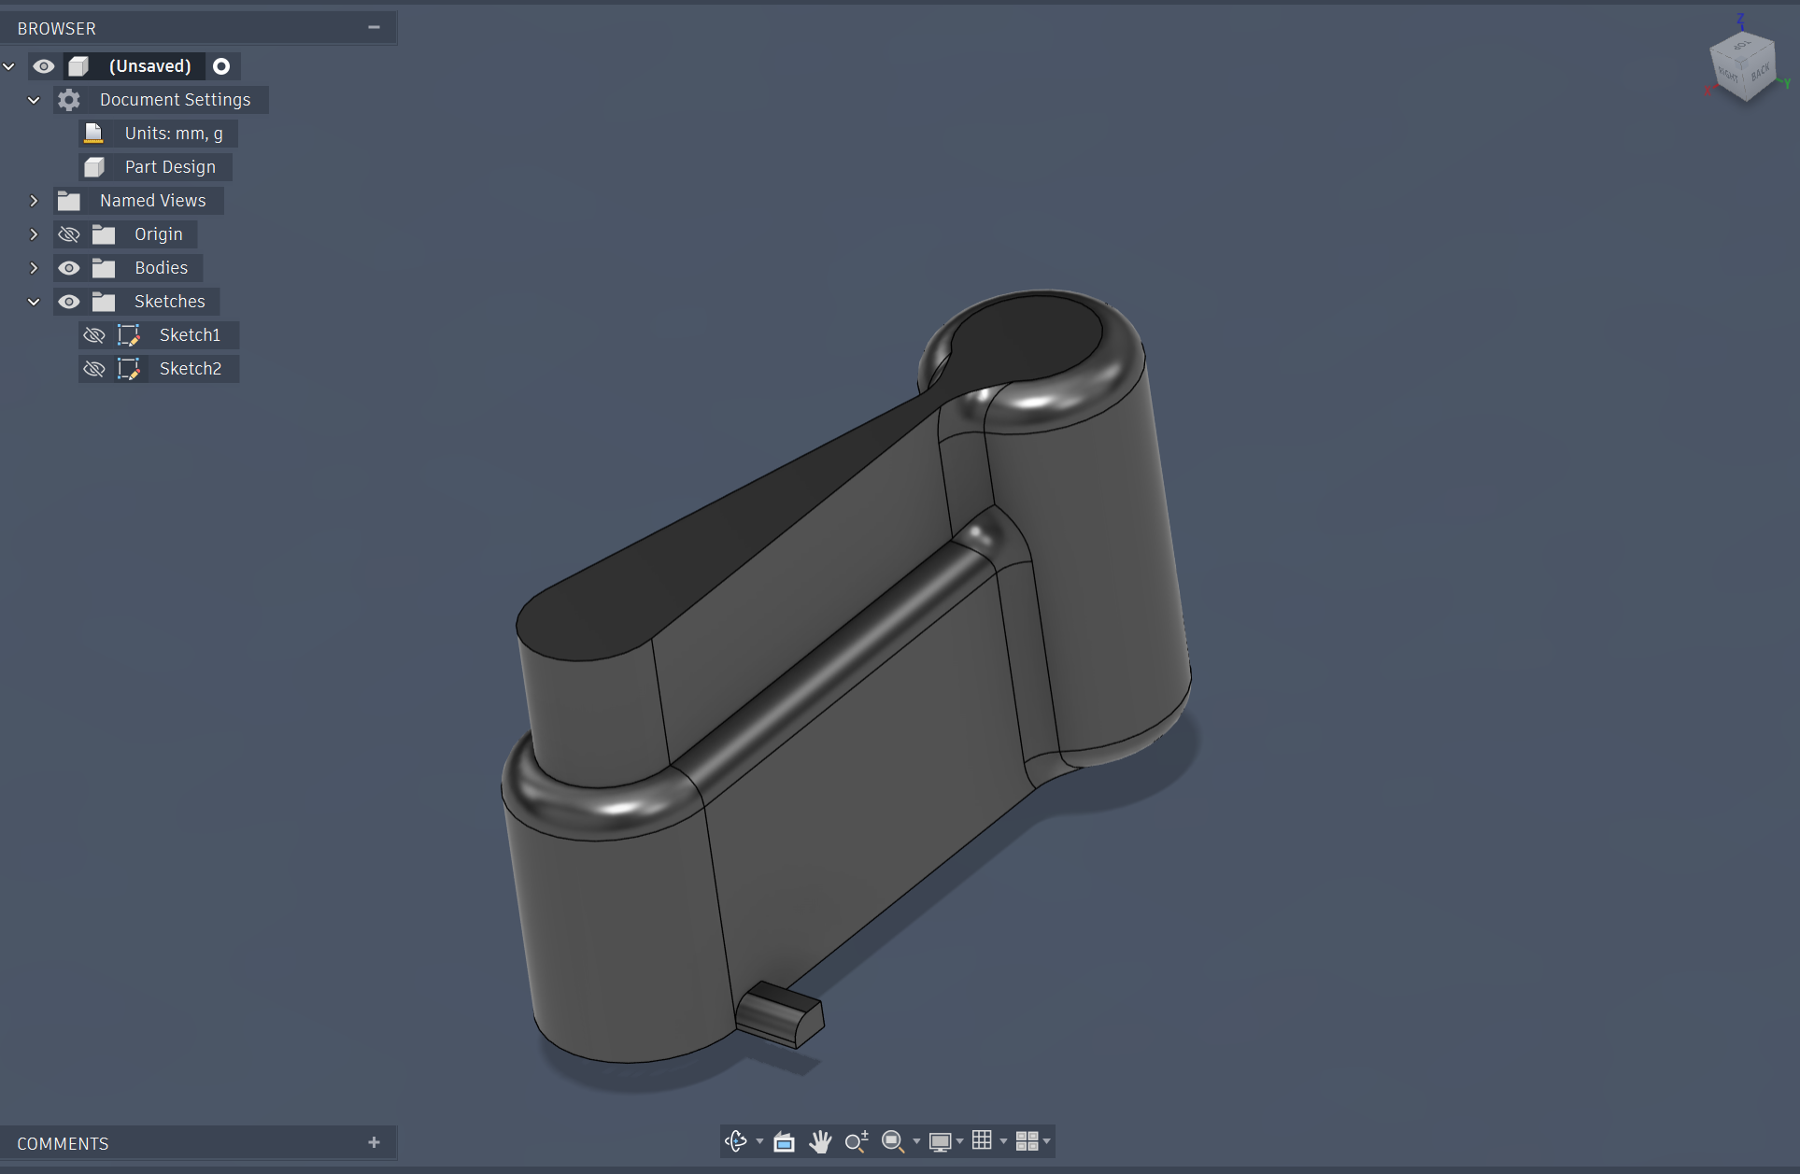The width and height of the screenshot is (1800, 1174).
Task: Select the Zoom tool icon
Action: 857,1141
